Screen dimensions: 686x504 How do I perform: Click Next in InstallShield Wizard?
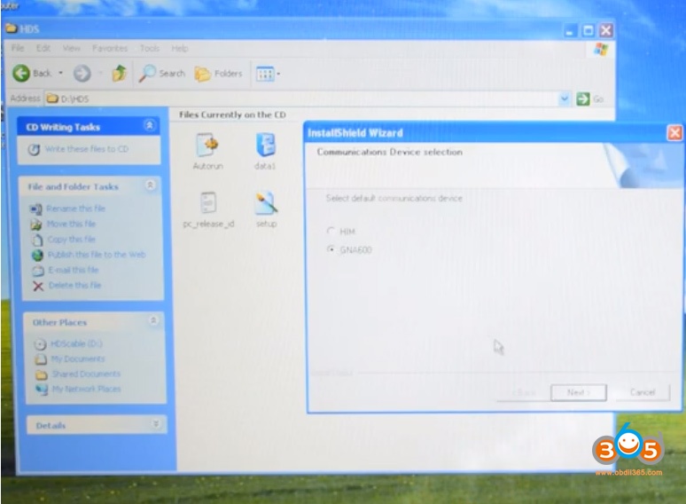coord(579,392)
